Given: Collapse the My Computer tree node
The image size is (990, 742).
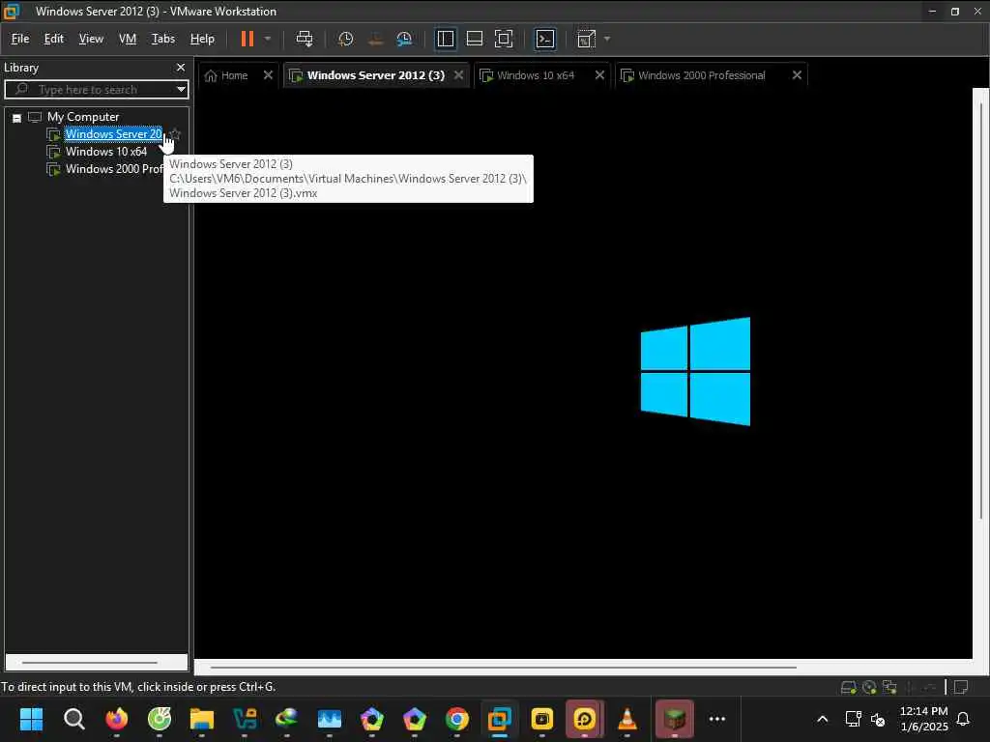Looking at the screenshot, I should [x=17, y=118].
